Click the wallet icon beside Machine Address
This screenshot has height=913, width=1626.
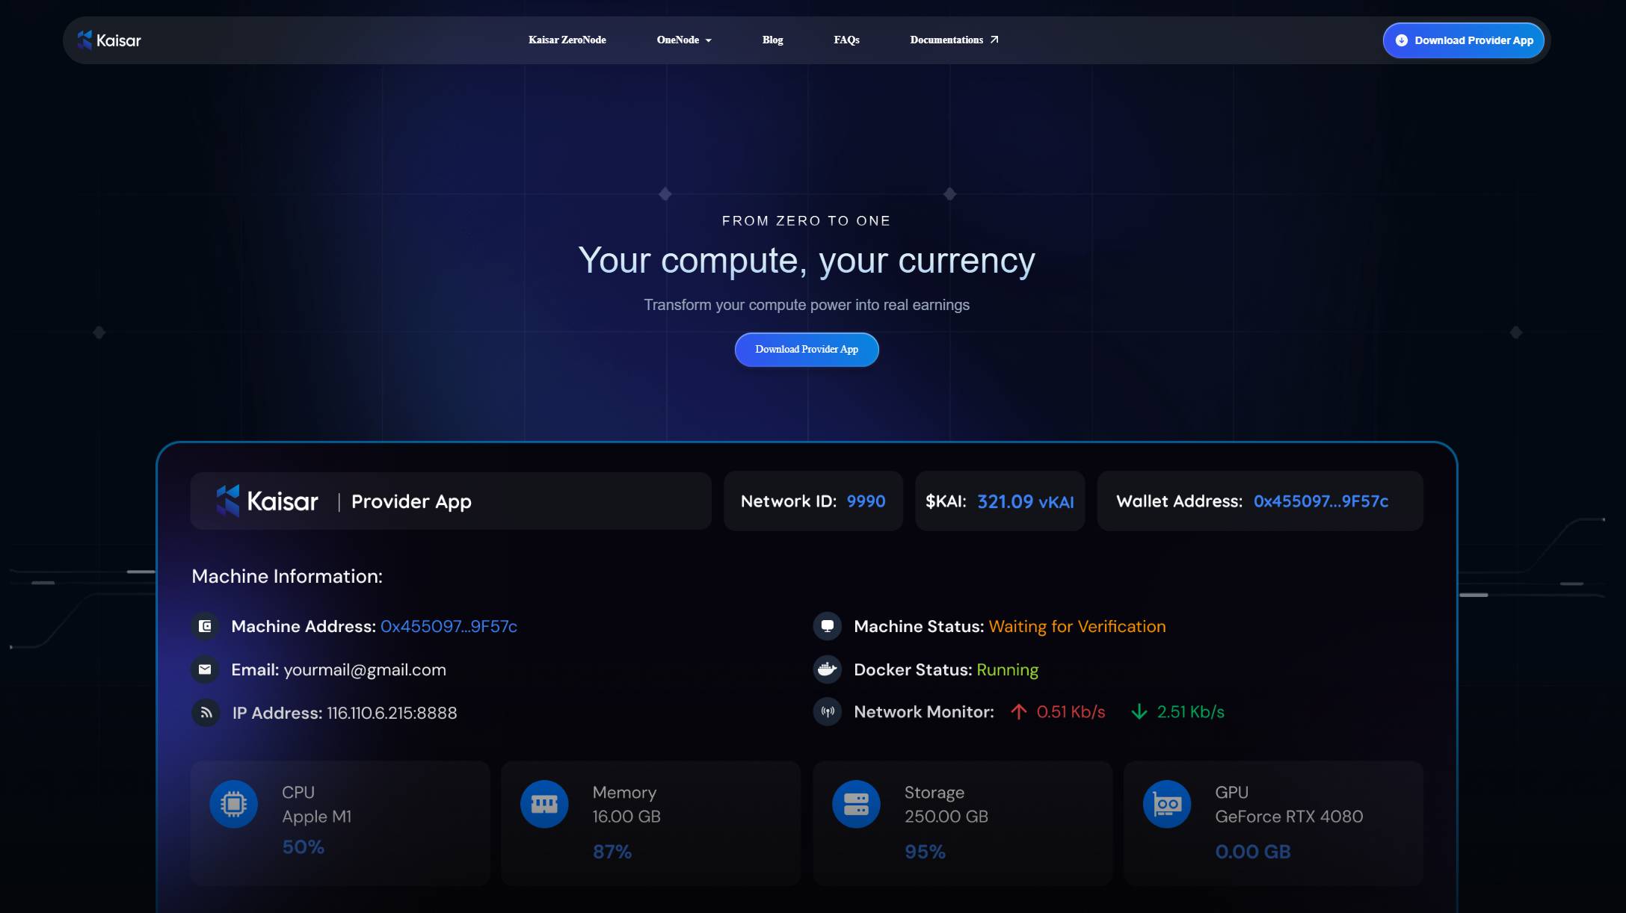(205, 626)
